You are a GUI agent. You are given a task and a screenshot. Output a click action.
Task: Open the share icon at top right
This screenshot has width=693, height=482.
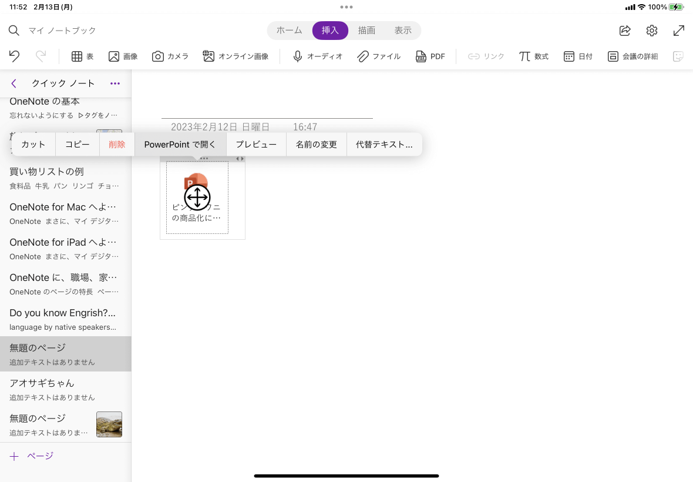(x=625, y=31)
